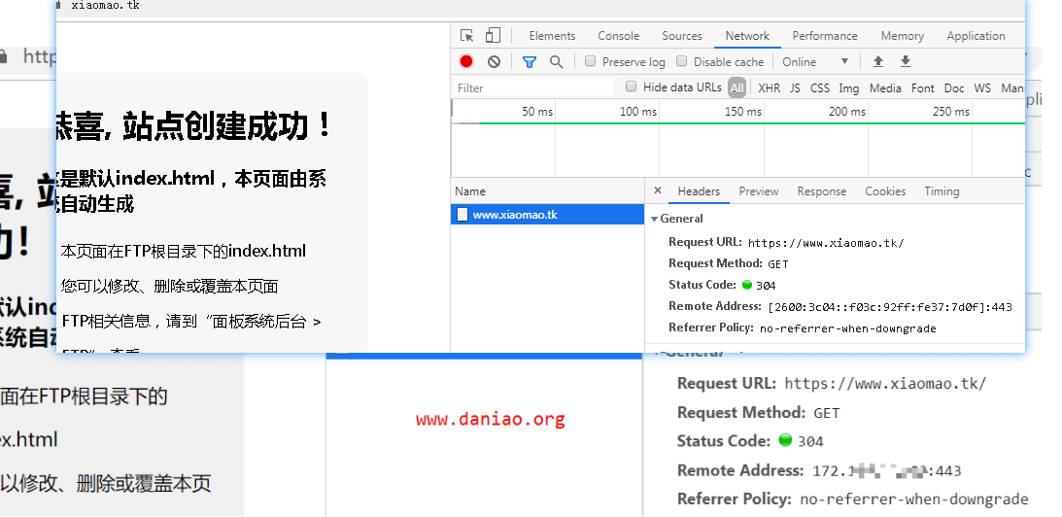Screen dimensions: 1062x517
Task: Filter requests by Doc
Action: click(x=953, y=88)
